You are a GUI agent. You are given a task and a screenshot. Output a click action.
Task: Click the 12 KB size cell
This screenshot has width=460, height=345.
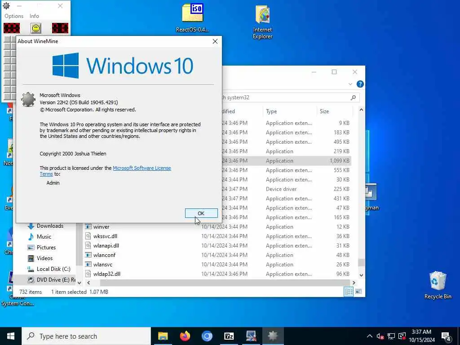point(343,227)
